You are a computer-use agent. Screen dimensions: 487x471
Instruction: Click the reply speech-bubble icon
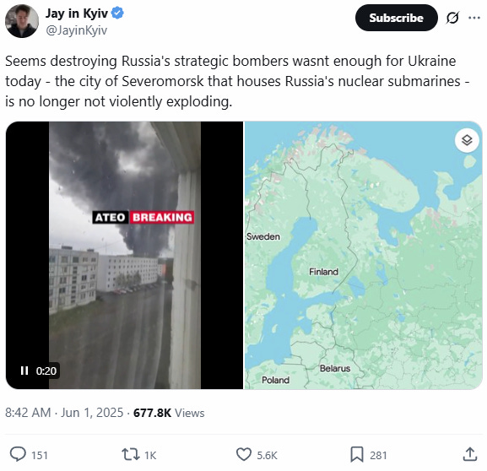coord(18,454)
